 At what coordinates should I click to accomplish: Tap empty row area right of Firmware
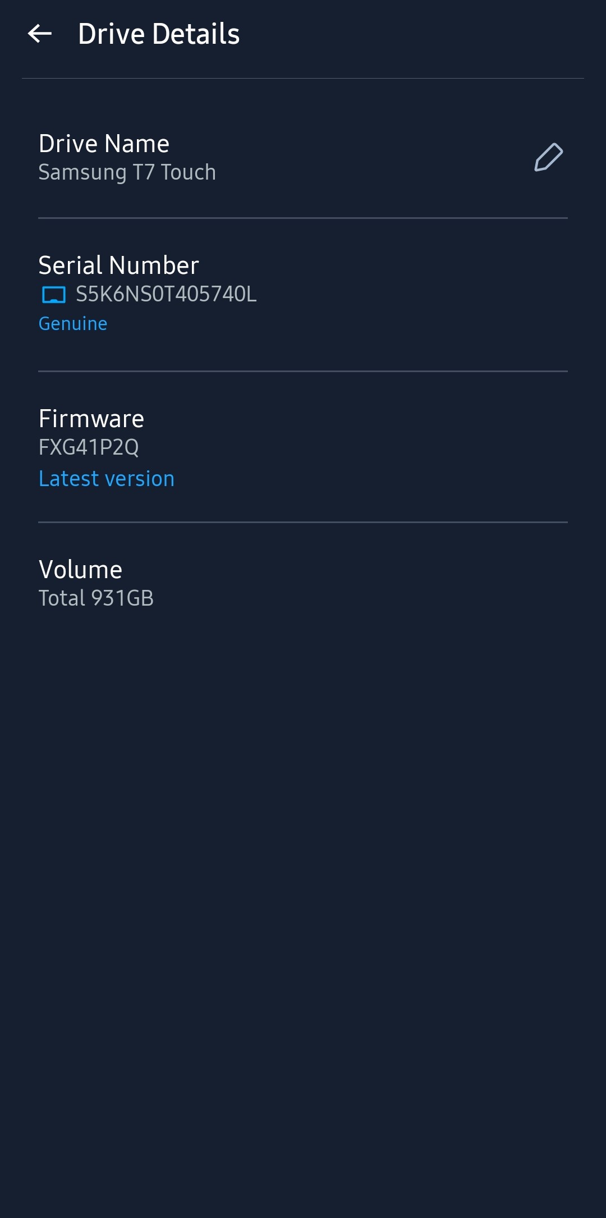pos(370,447)
